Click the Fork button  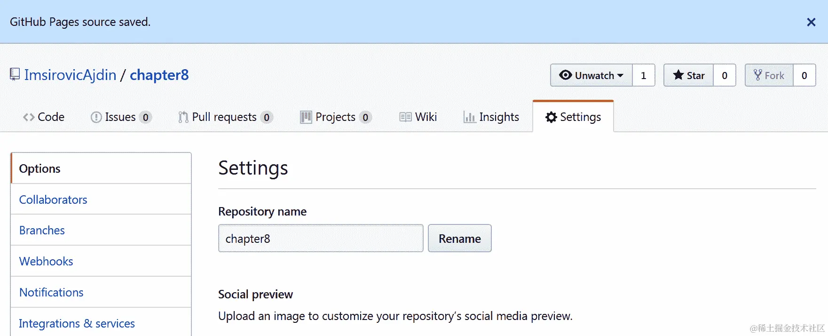(769, 75)
